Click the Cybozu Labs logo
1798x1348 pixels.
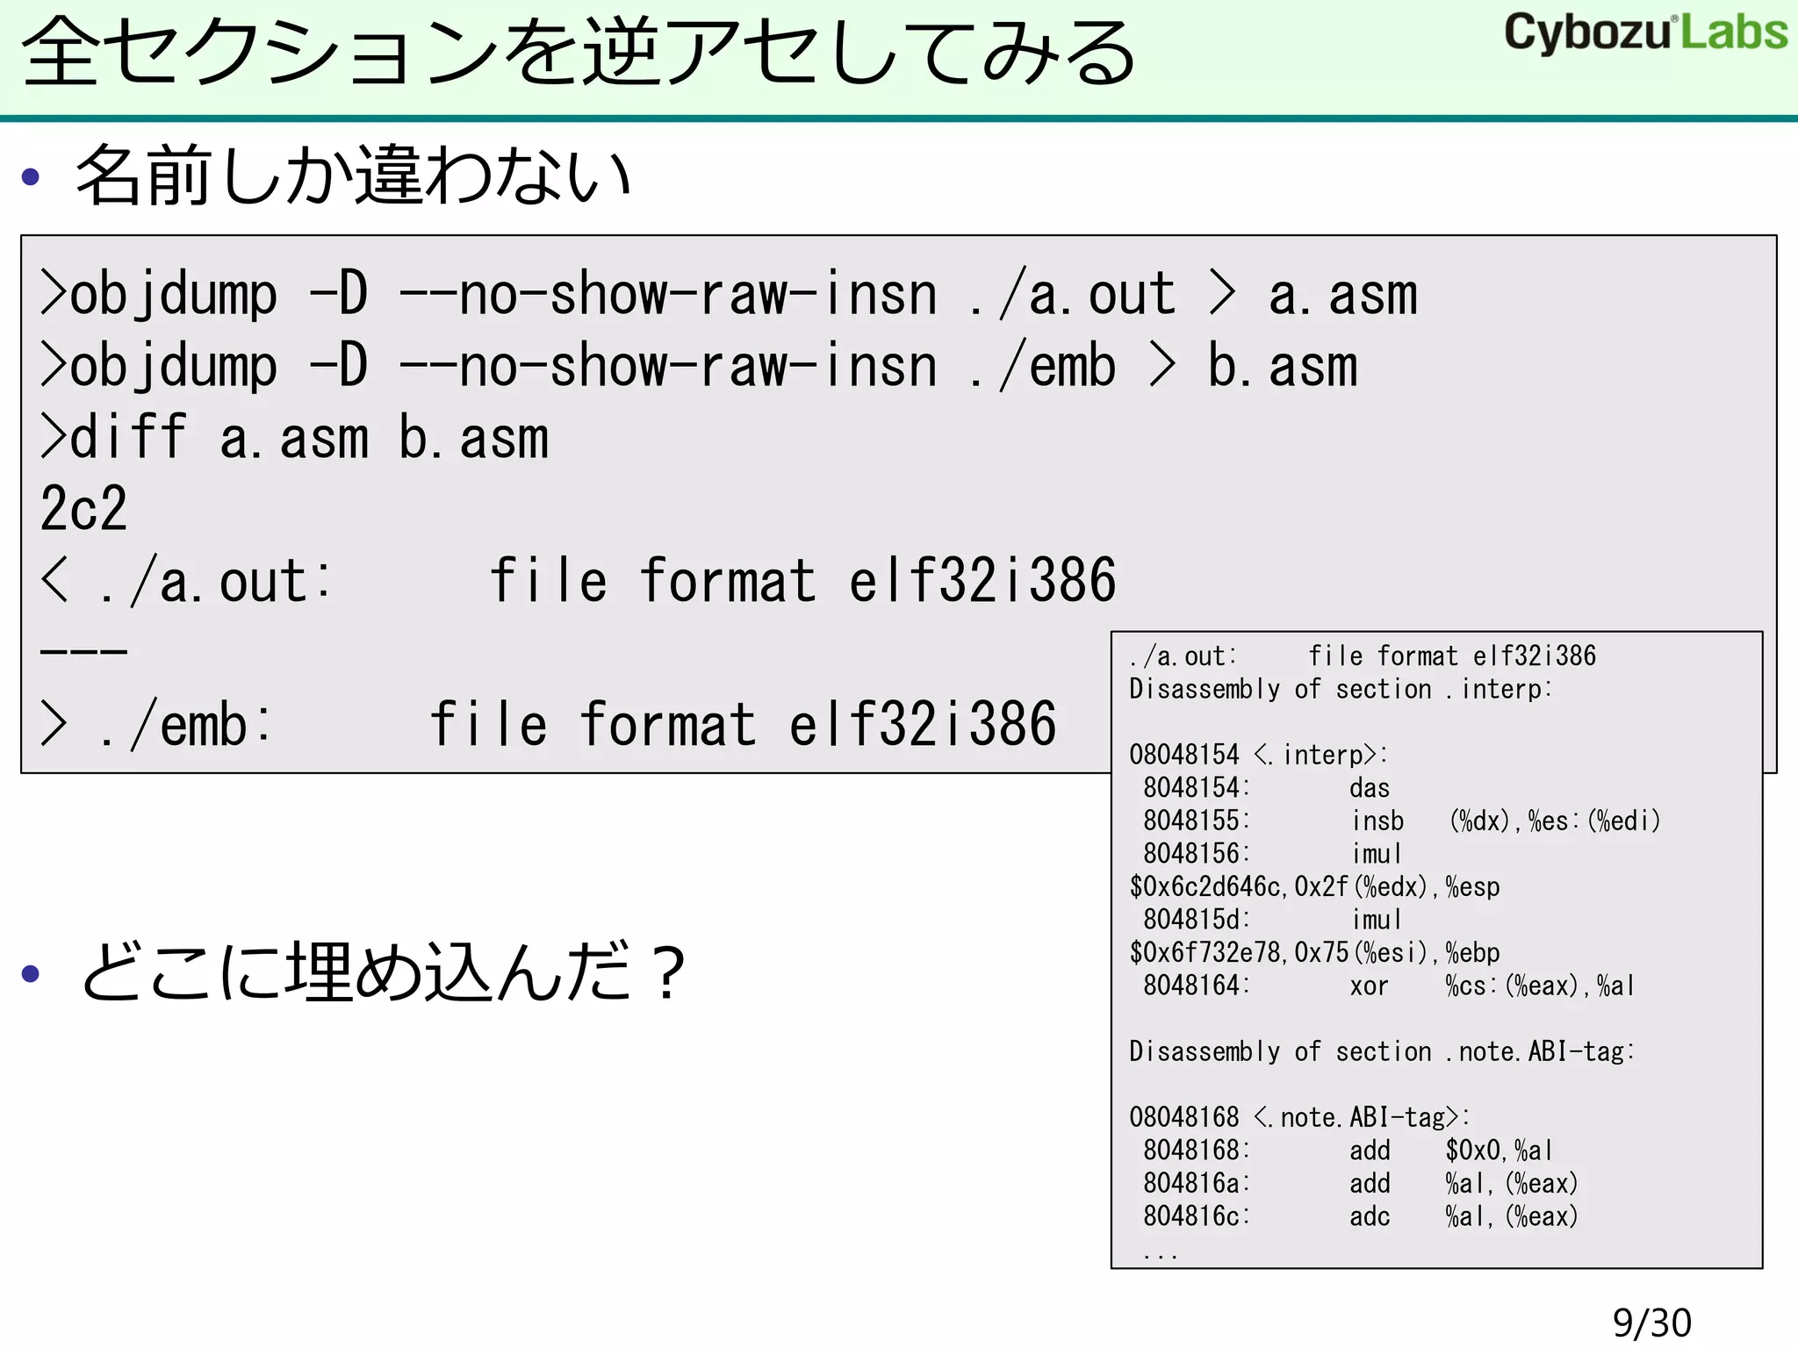point(1645,33)
